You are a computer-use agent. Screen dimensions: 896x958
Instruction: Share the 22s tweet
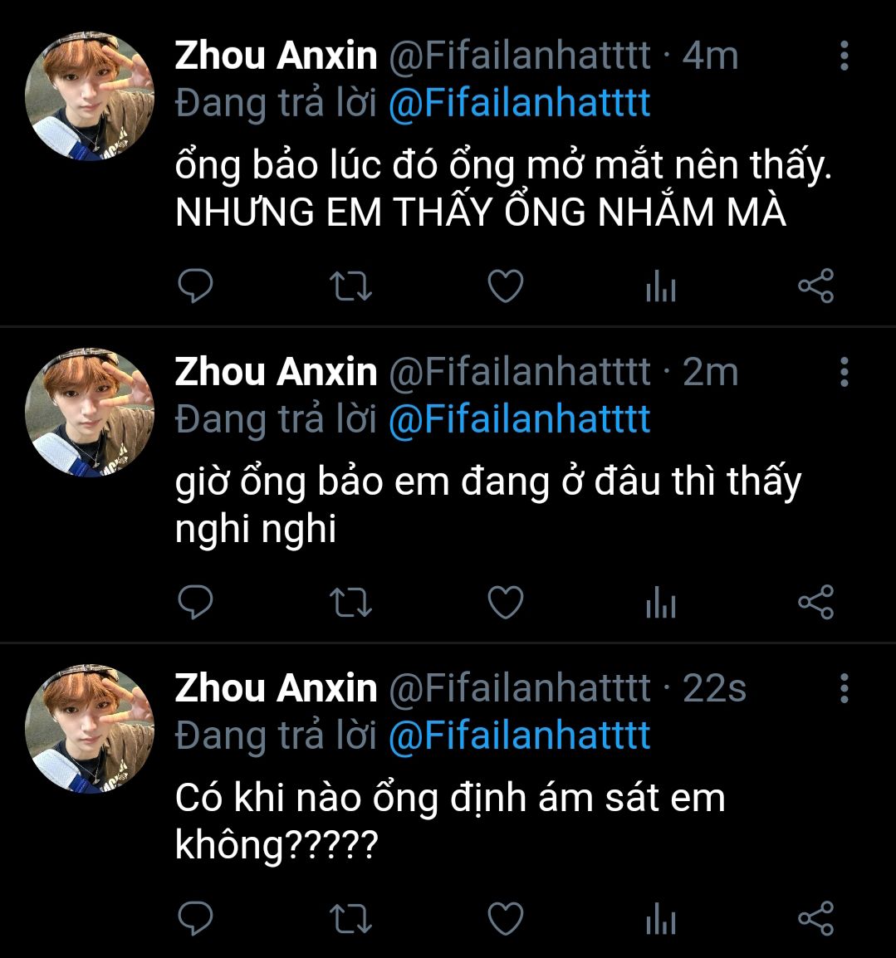(816, 917)
